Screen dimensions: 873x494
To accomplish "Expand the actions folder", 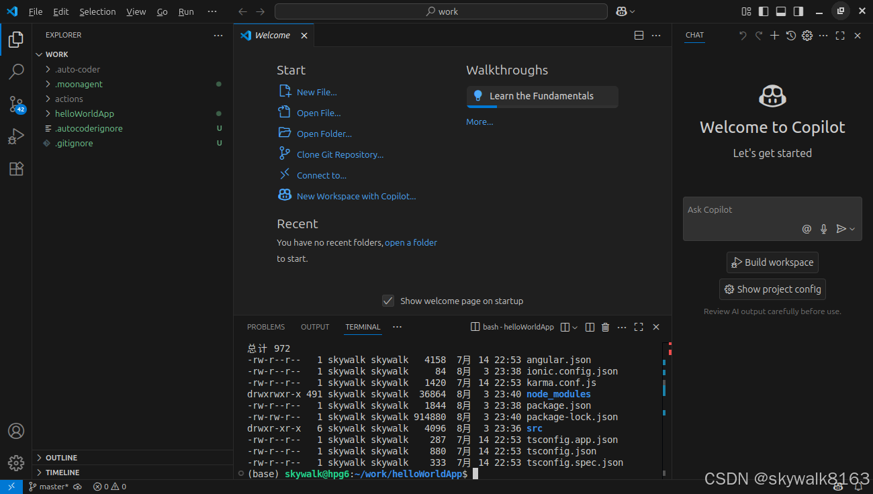I will pos(133,99).
